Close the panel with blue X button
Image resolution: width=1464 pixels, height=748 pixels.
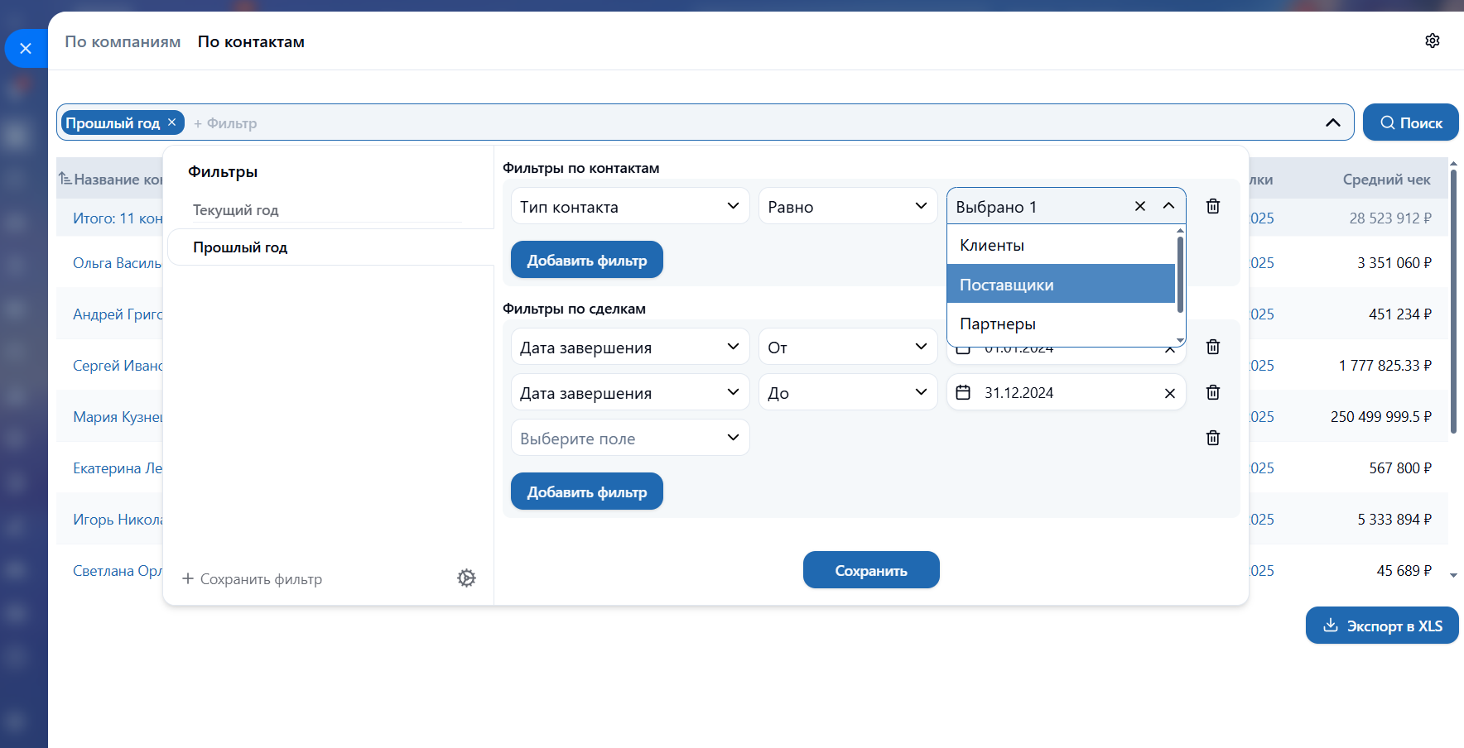tap(26, 49)
